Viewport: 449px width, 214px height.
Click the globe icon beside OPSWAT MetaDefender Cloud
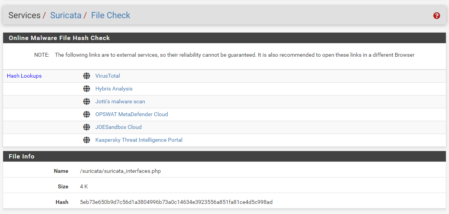[86, 114]
